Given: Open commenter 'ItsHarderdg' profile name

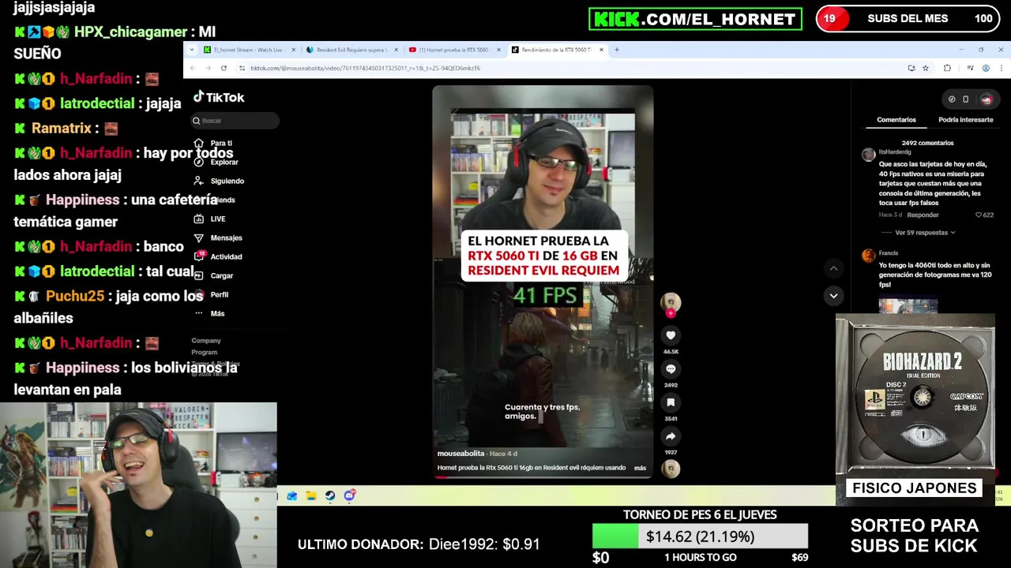Looking at the screenshot, I should point(895,151).
